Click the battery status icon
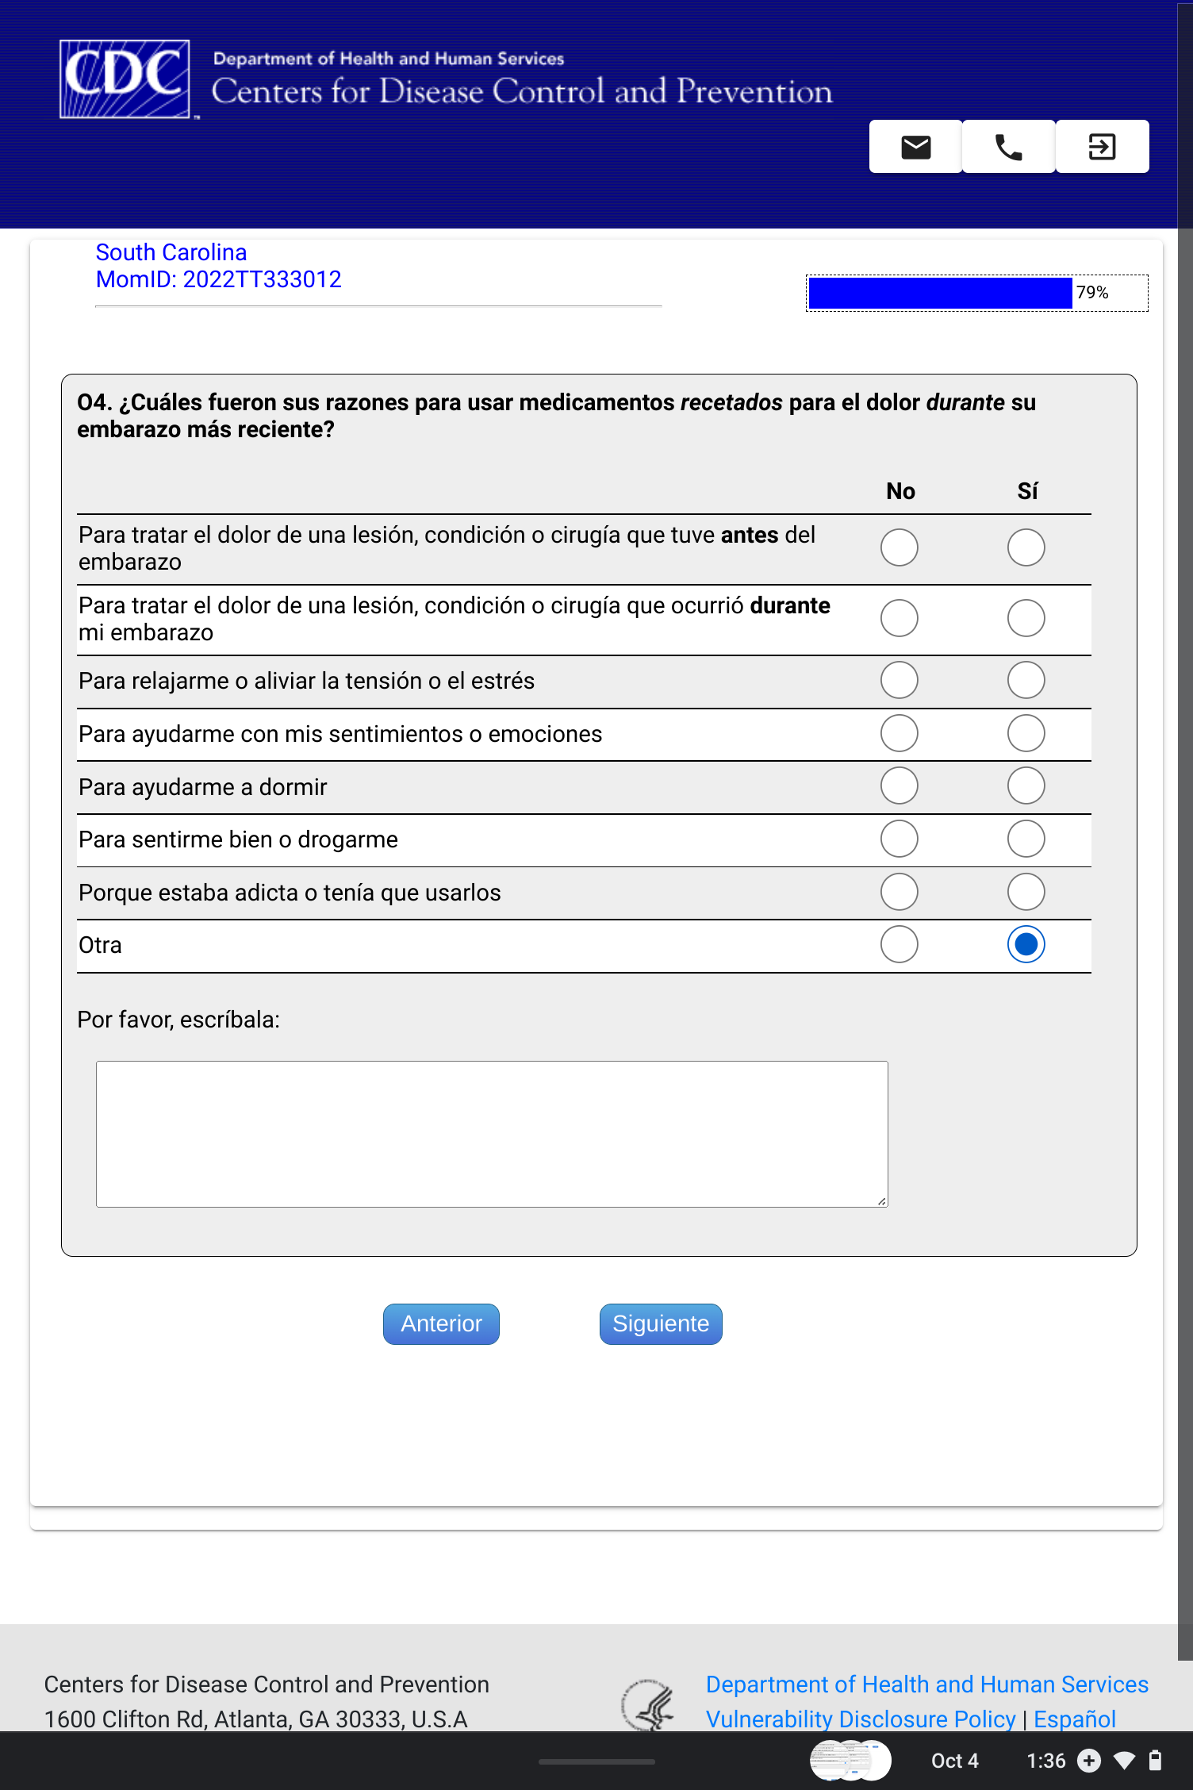The height and width of the screenshot is (1790, 1193). (x=1155, y=1761)
